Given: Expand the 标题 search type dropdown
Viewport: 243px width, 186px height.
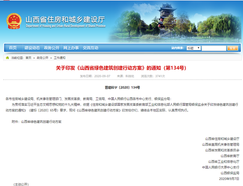Looking at the screenshot, I should click(193, 48).
